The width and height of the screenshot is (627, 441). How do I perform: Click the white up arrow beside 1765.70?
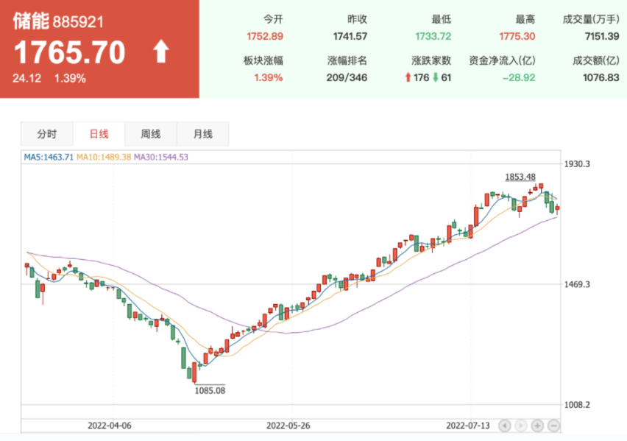pyautogui.click(x=160, y=52)
